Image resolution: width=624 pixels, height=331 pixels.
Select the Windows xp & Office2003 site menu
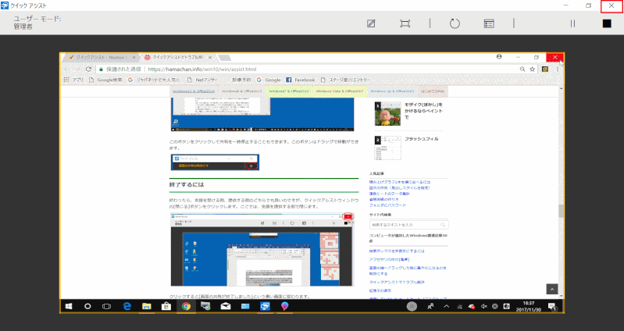coord(392,91)
